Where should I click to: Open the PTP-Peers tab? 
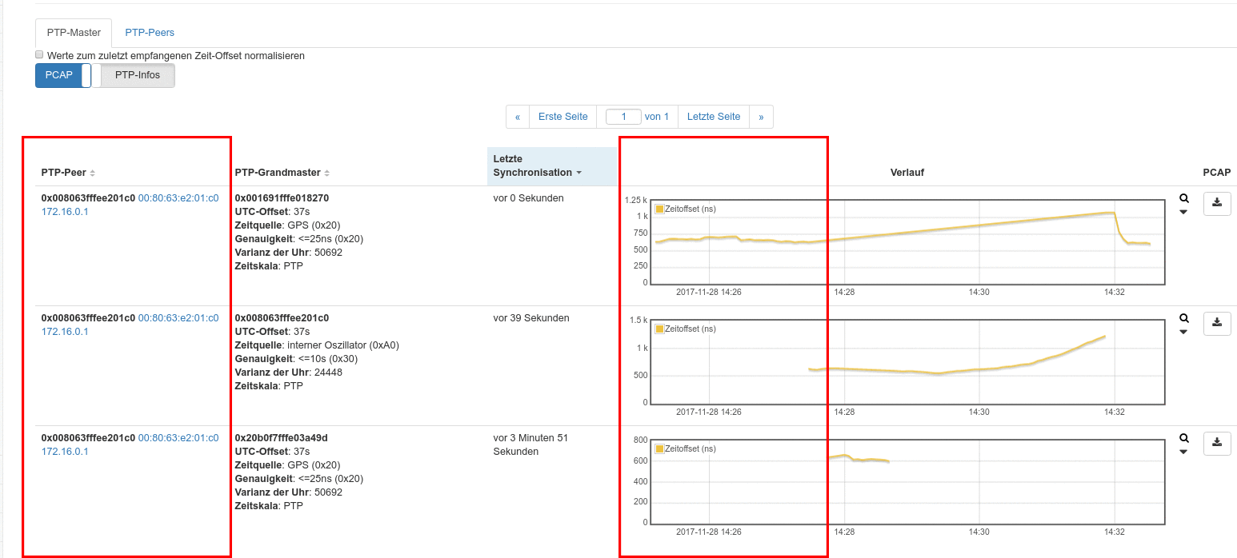[150, 33]
